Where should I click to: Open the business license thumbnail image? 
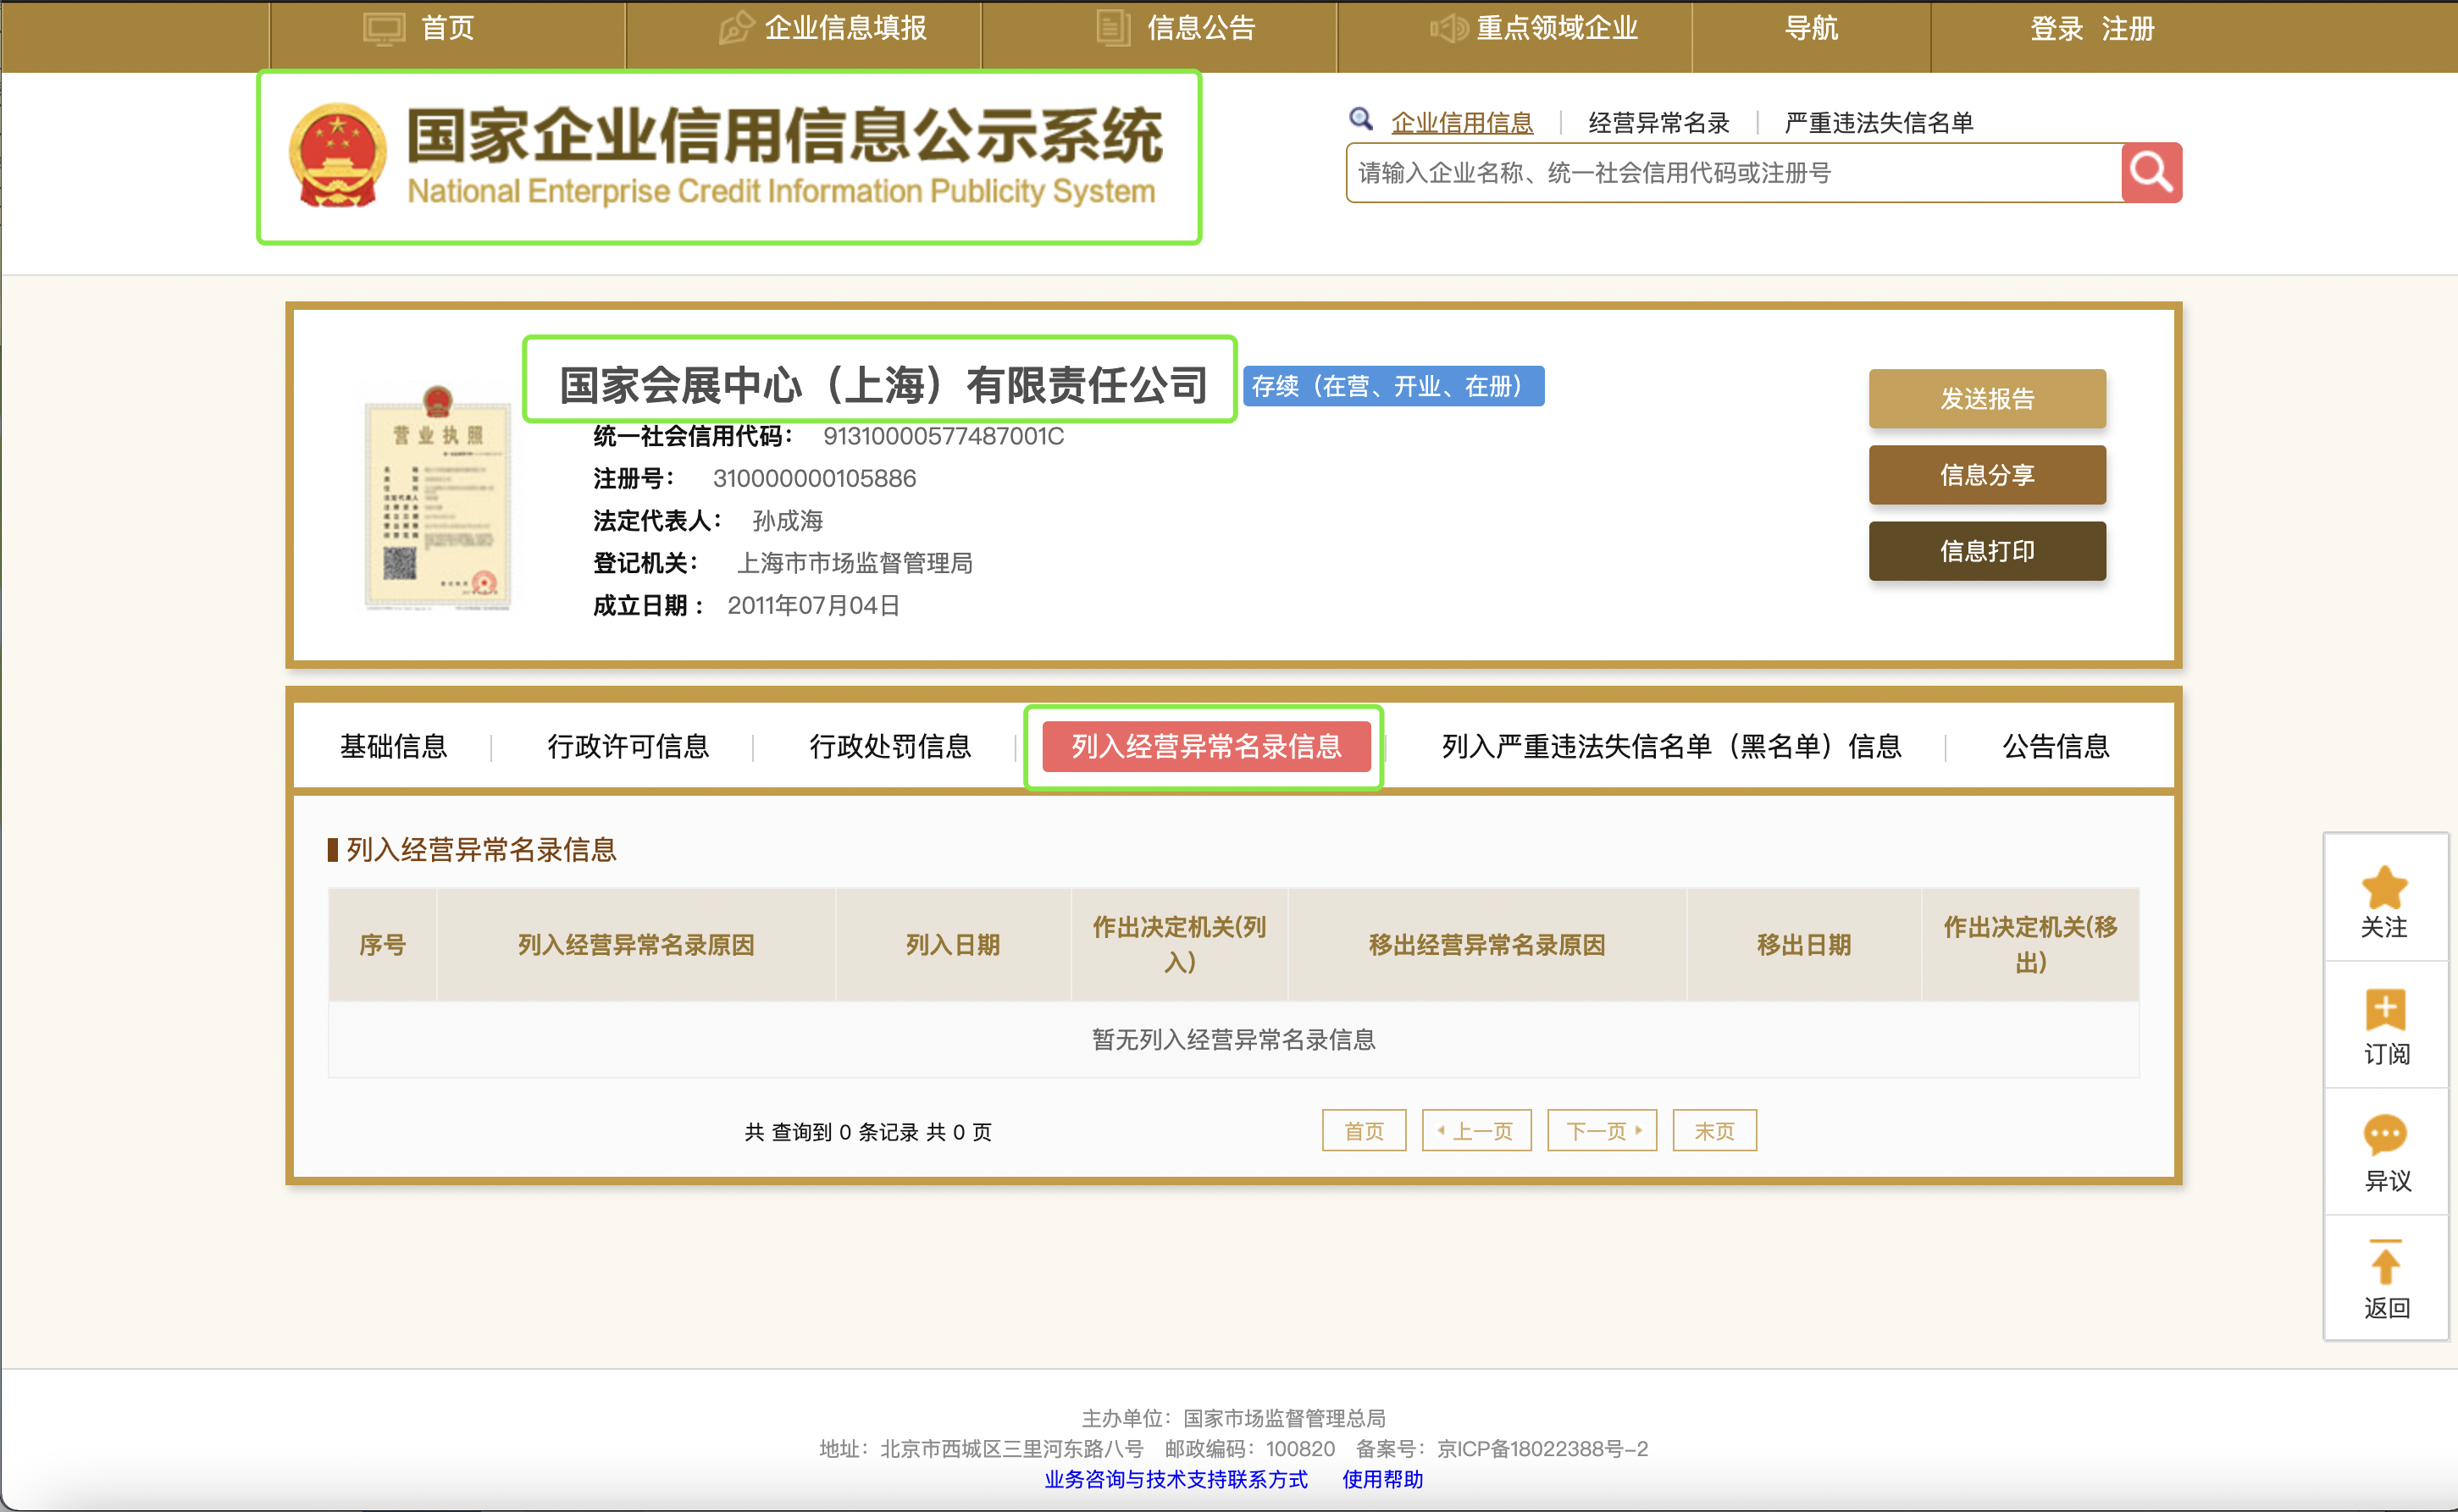pyautogui.click(x=437, y=498)
